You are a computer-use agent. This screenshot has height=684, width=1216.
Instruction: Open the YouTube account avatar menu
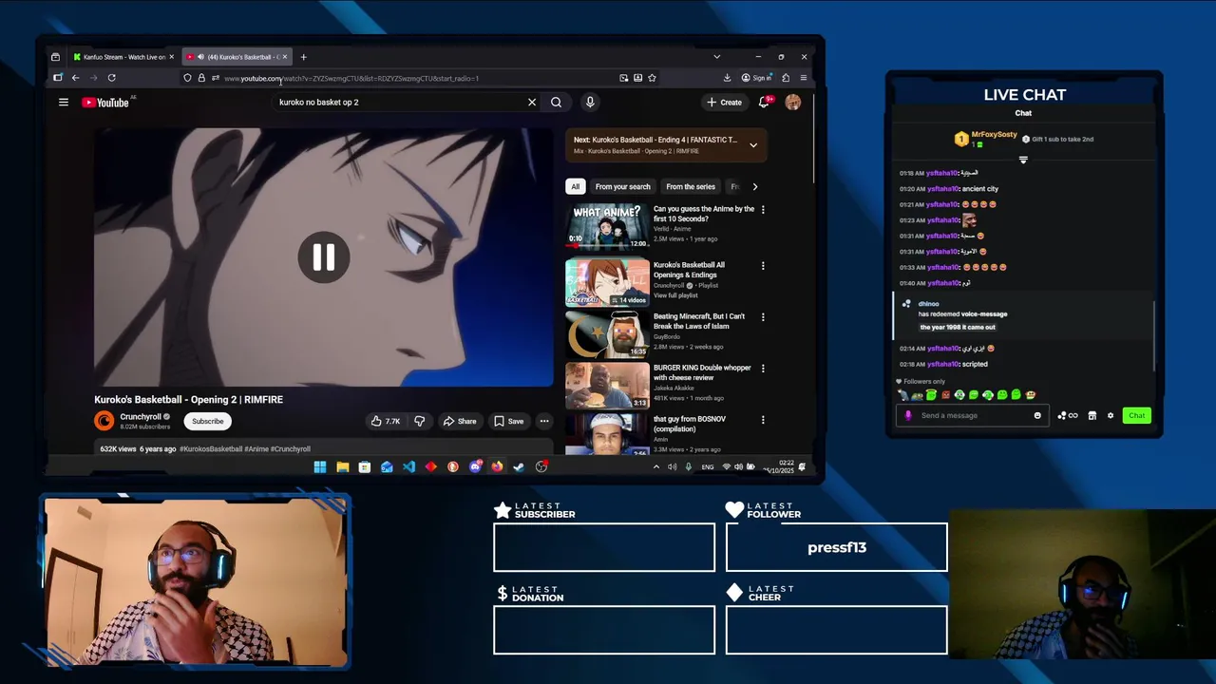(x=793, y=103)
